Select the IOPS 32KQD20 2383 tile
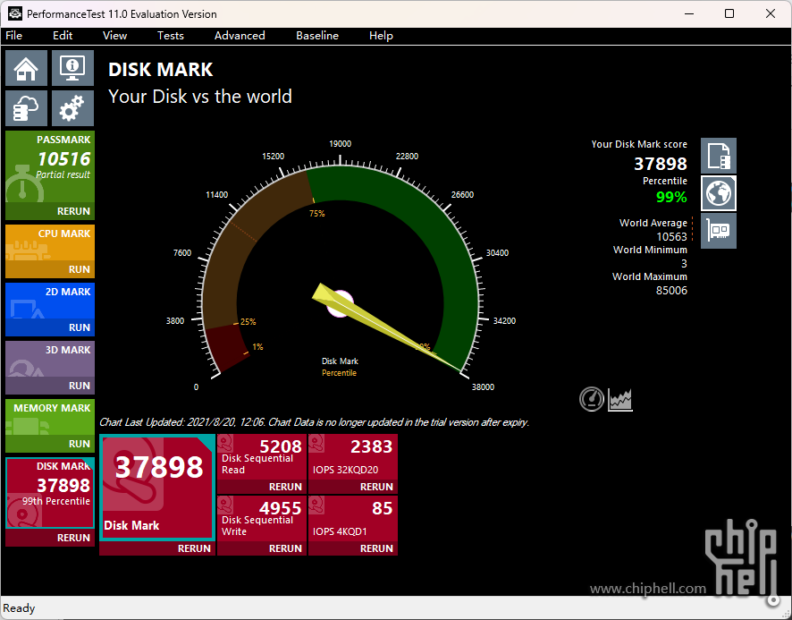792x620 pixels. click(x=353, y=457)
